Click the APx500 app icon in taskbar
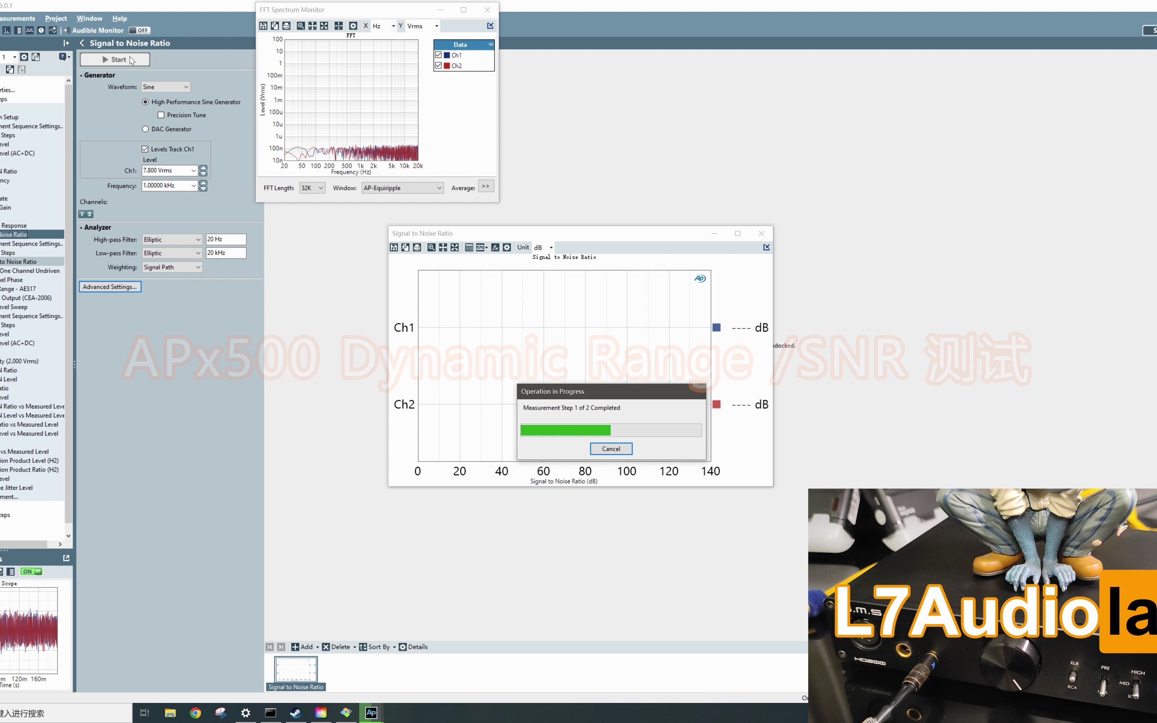1157x723 pixels. pos(371,713)
